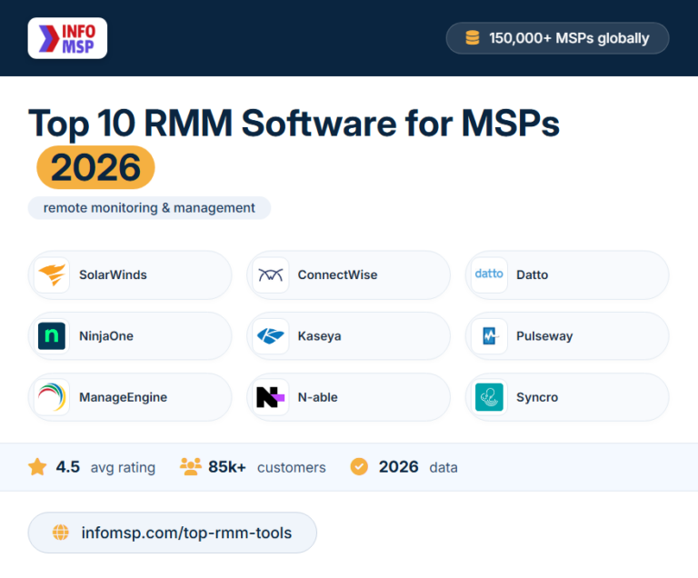The image size is (698, 578).
Task: Open the SolarWinds label
Action: click(113, 274)
